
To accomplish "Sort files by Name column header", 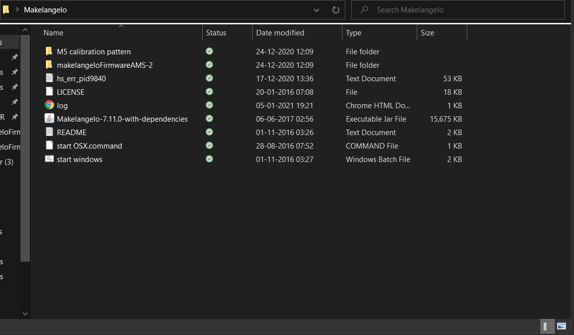I will coord(53,33).
